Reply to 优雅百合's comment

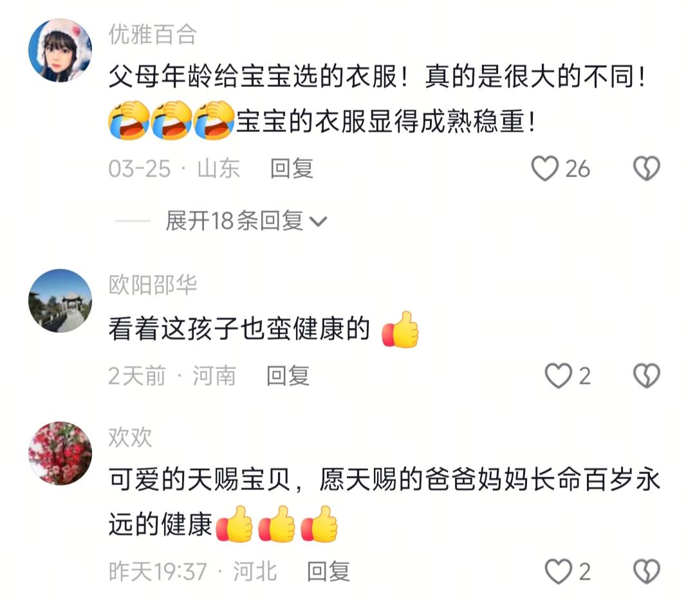tap(292, 169)
